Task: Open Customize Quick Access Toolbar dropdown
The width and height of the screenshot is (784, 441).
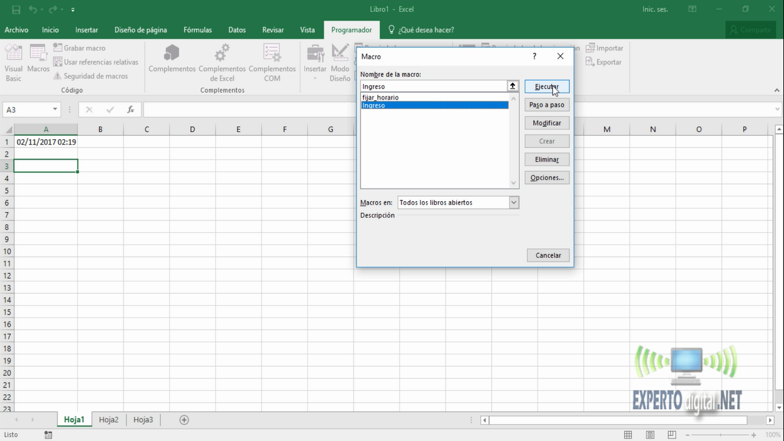Action: pyautogui.click(x=73, y=10)
